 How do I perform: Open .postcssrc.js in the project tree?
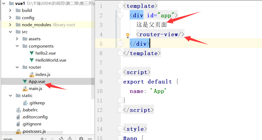point(34,131)
